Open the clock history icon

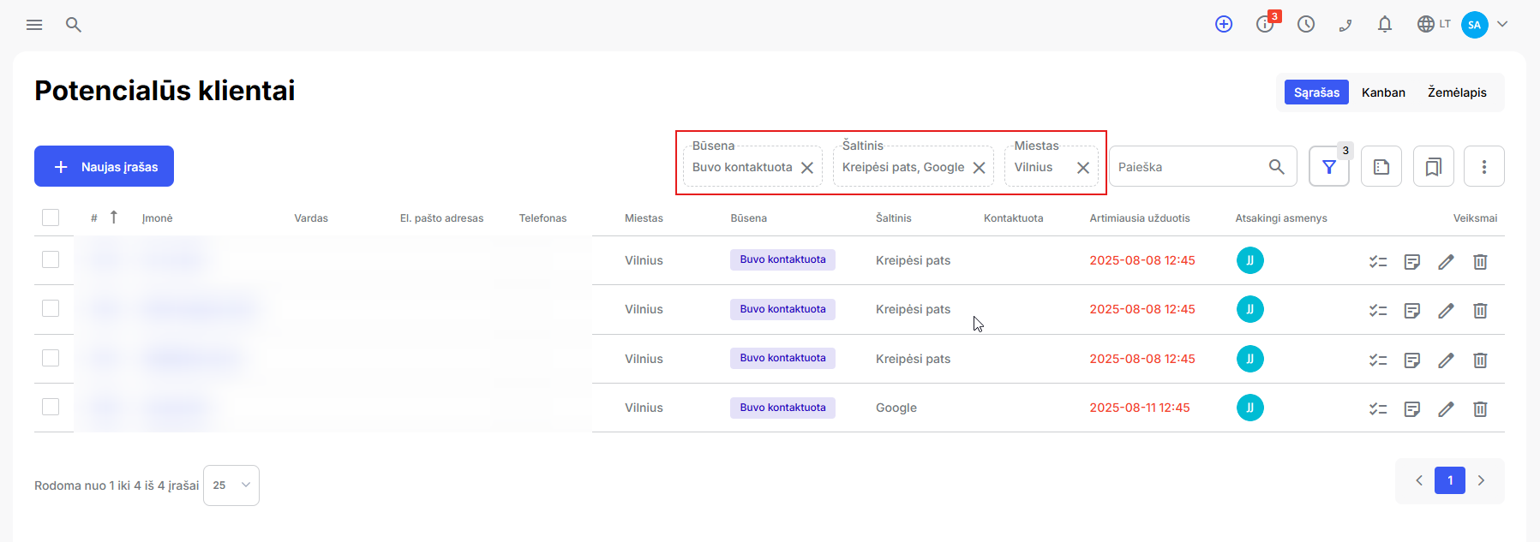pos(1306,25)
